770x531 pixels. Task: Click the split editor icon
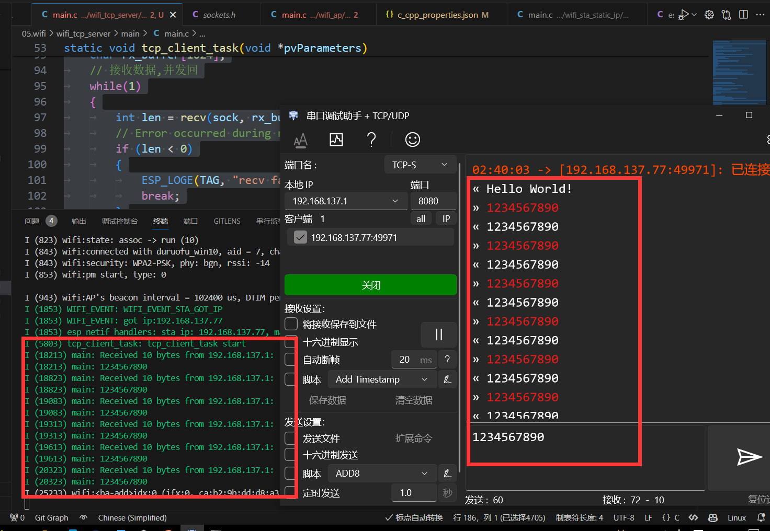coord(743,15)
